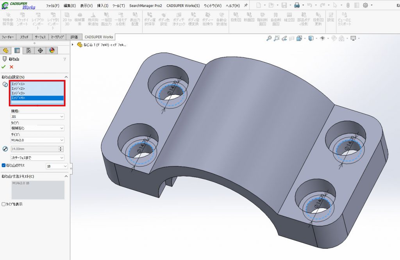Increase the 14.00mm diameter with spinner
Image resolution: width=400 pixels, height=260 pixels.
[61, 148]
